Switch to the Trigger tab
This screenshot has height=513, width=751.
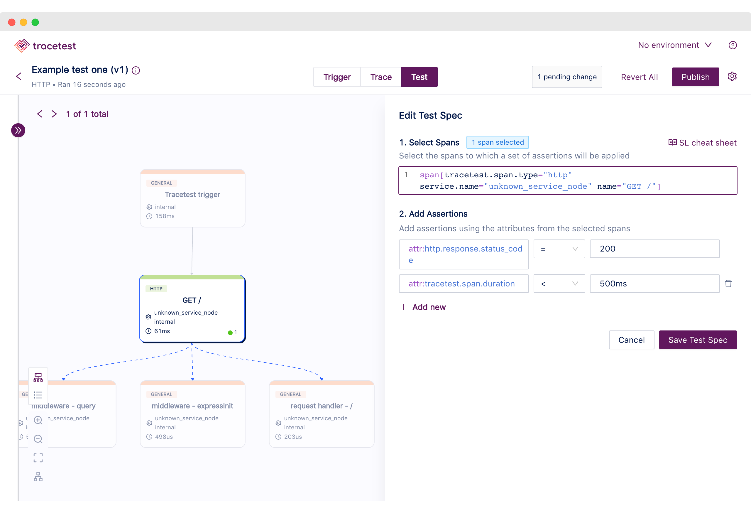point(337,77)
